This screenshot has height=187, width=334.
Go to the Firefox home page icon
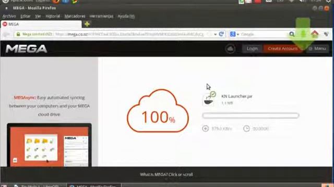315,34
